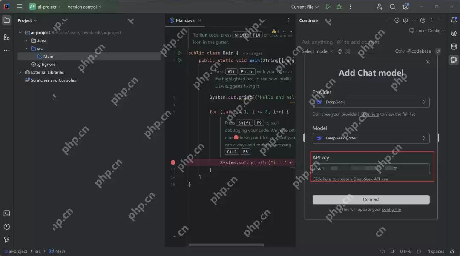This screenshot has height=256, width=460.
Task: Show the Notifications bell panel
Action: click(454, 20)
